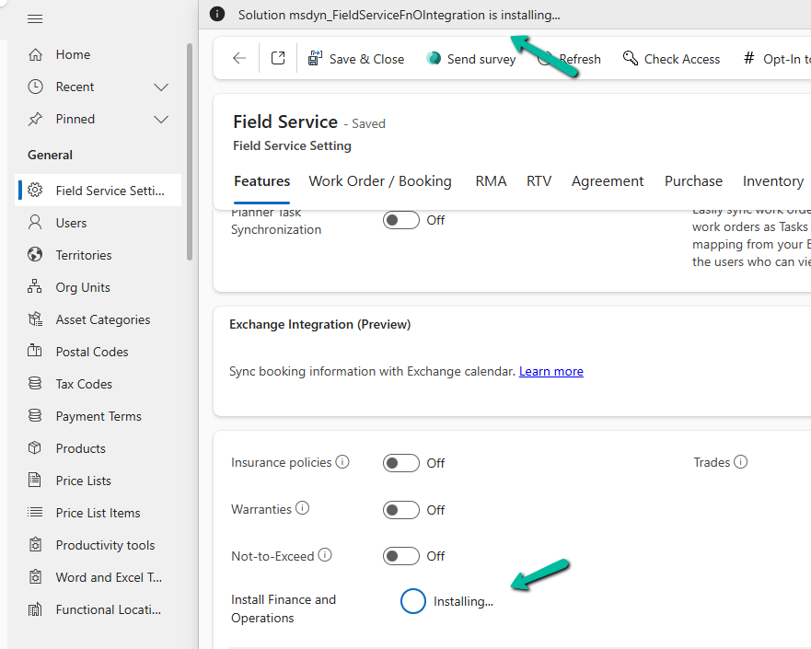Switch to Work Order / Booking tab
This screenshot has width=811, height=649.
[380, 181]
